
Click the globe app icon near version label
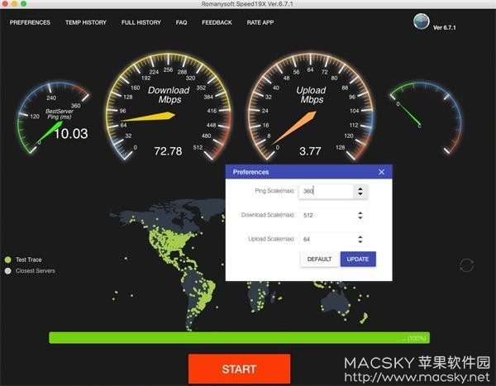(x=422, y=21)
